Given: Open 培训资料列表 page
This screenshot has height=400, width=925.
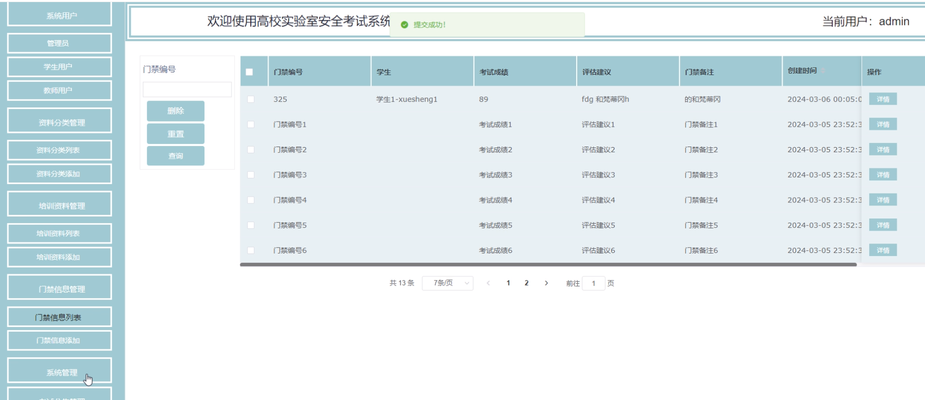Looking at the screenshot, I should click(59, 233).
